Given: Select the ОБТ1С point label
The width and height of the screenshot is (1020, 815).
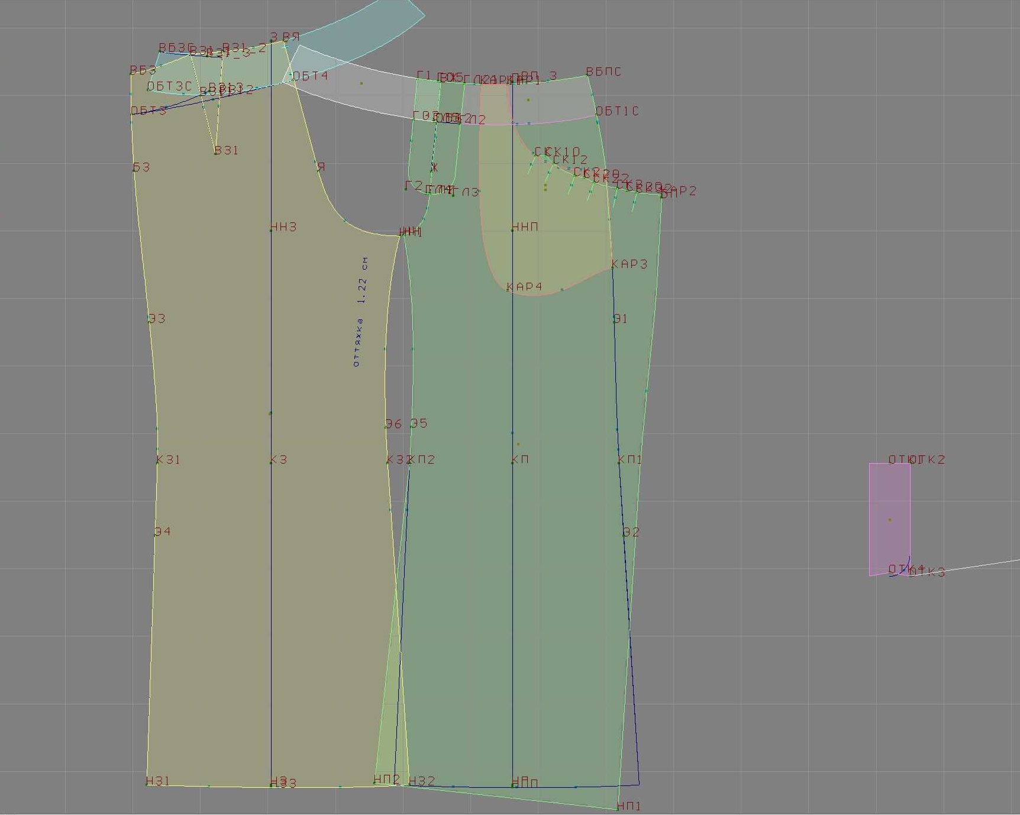Looking at the screenshot, I should [617, 111].
